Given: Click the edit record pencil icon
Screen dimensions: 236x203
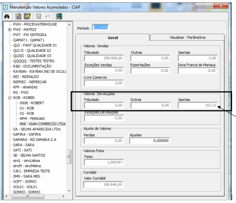Looking at the screenshot, I should 27,16.
